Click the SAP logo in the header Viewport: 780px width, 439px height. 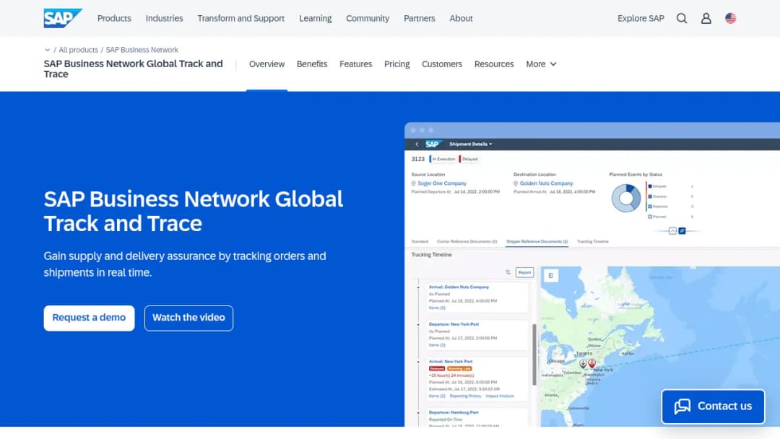(63, 18)
